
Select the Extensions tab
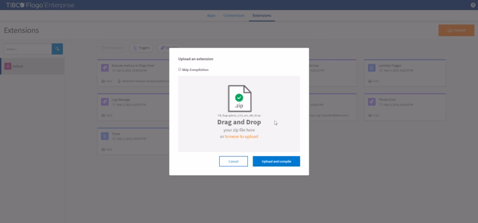coord(262,16)
